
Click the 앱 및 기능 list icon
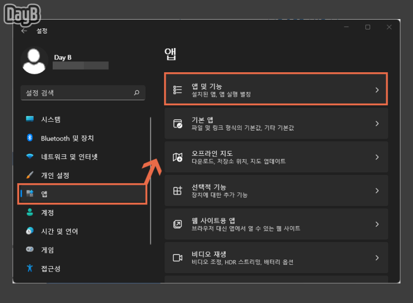178,90
